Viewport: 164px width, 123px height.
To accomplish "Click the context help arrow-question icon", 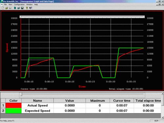I will tap(31, 8).
